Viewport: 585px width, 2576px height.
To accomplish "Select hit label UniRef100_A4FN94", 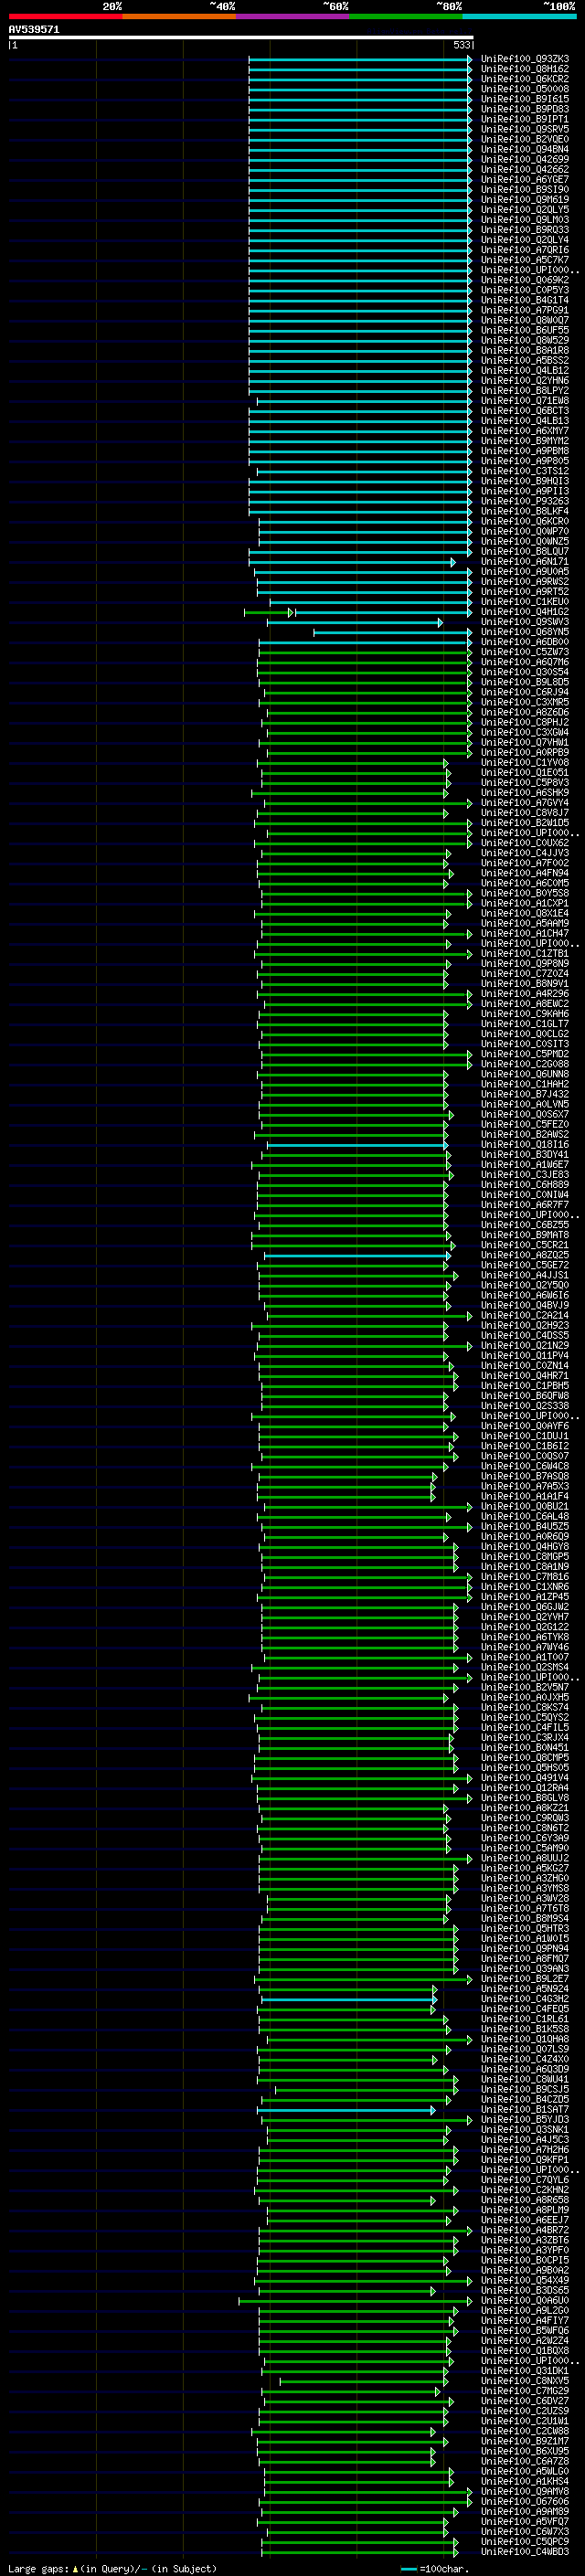I will pyautogui.click(x=525, y=873).
